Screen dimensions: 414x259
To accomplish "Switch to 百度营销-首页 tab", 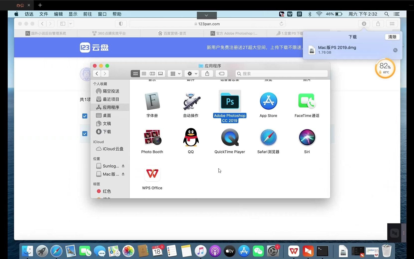I will tap(172, 33).
